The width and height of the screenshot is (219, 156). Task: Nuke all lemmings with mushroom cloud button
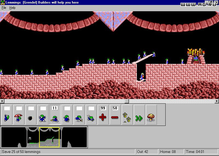[151, 115]
